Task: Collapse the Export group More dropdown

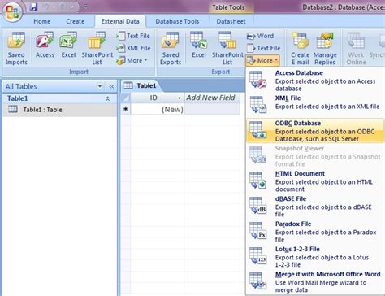Action: coord(262,60)
